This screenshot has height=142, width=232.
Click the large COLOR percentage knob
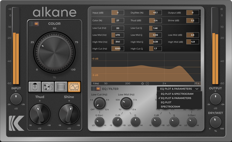[x=55, y=52]
